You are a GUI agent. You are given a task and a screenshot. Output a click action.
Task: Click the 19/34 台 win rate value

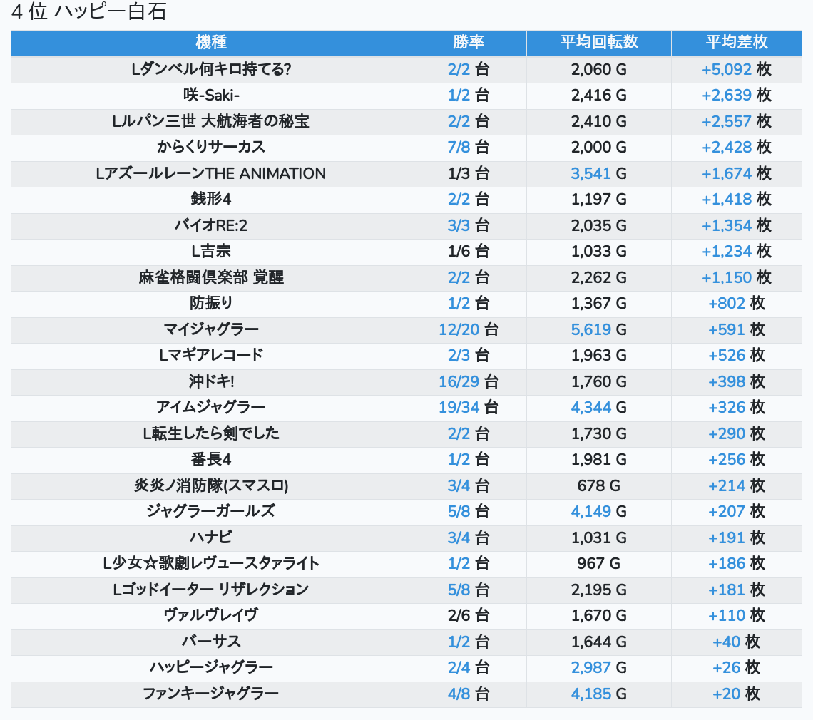469,408
